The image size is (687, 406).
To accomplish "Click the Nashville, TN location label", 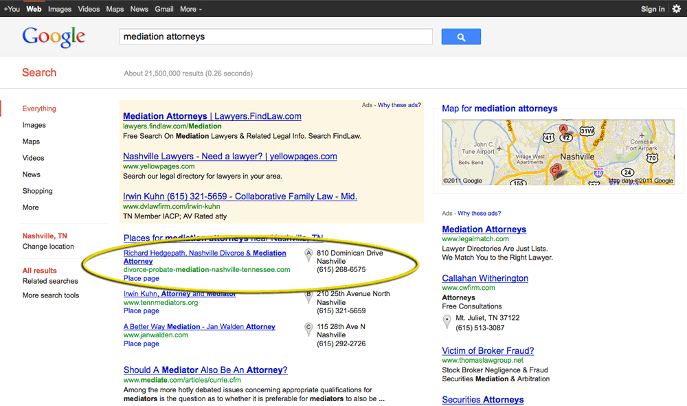I will click(45, 236).
